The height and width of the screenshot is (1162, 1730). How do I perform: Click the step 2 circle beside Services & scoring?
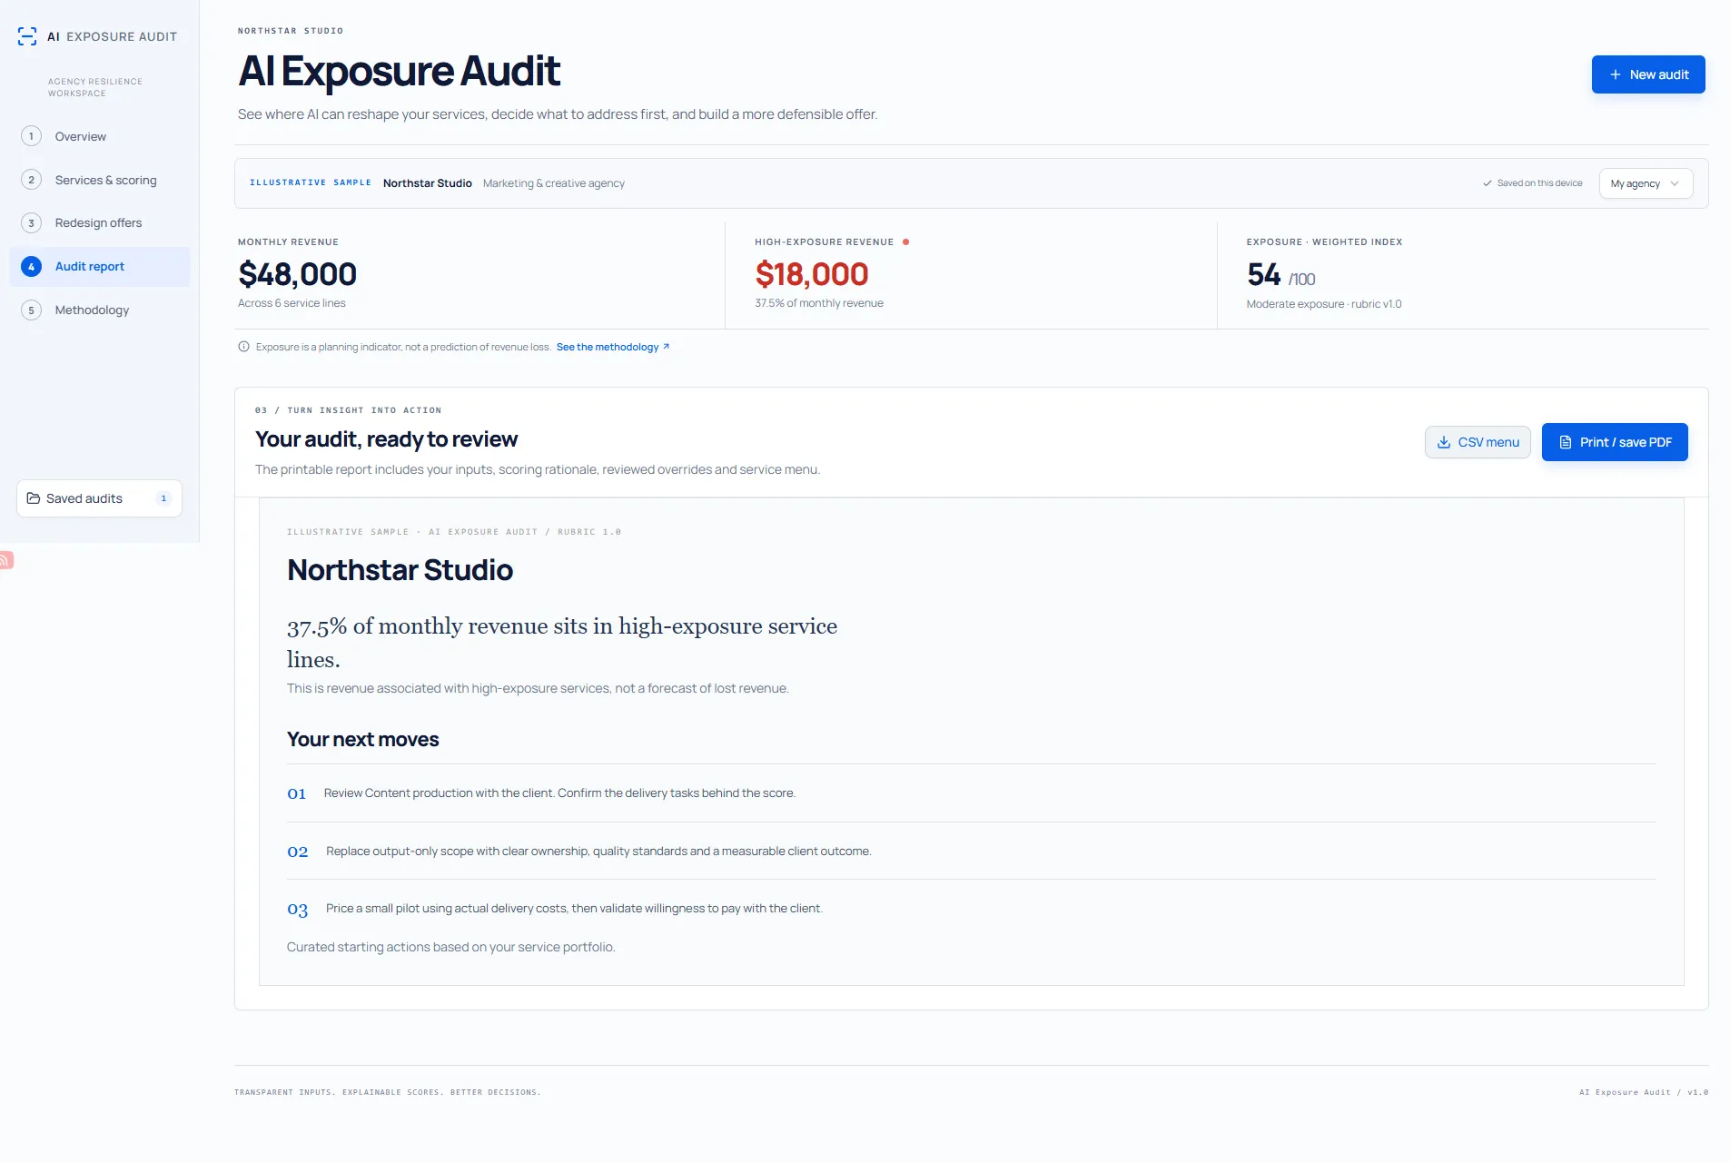pyautogui.click(x=31, y=180)
